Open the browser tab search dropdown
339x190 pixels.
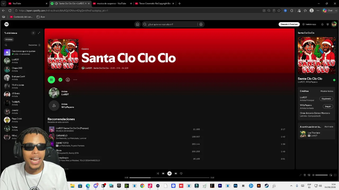(x=3, y=3)
